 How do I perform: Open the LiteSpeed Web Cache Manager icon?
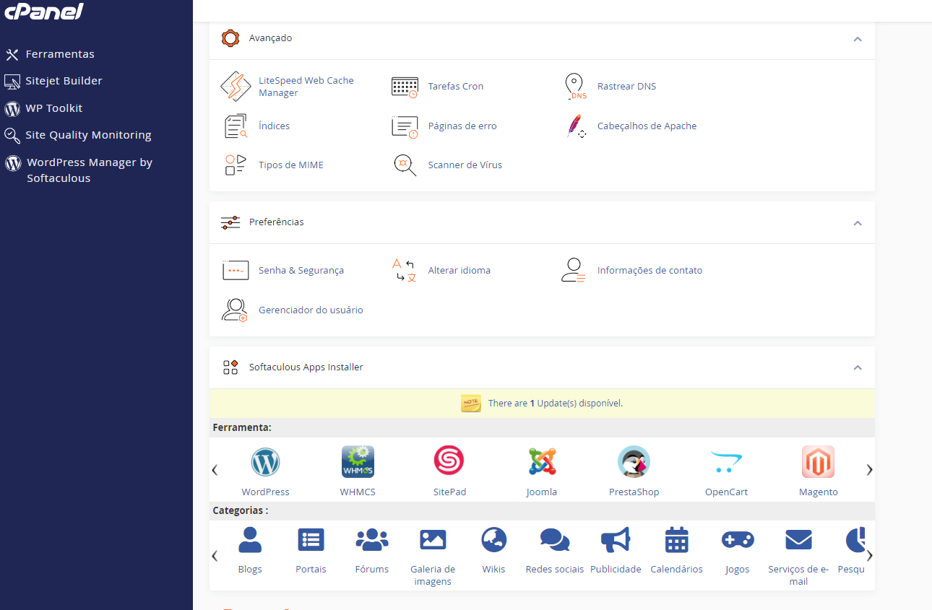coord(236,87)
